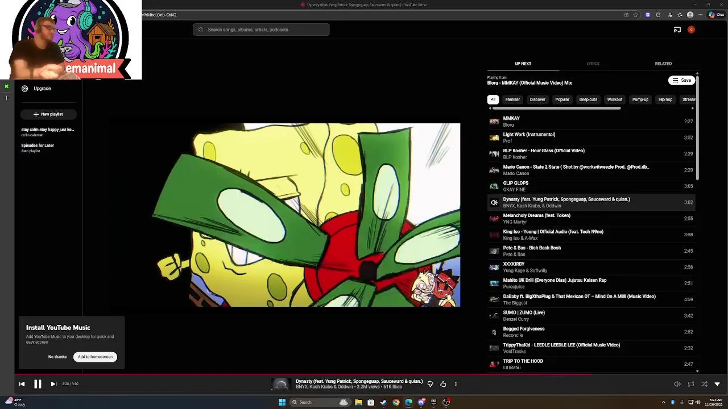Open the account avatar menu
This screenshot has width=728, height=409.
pos(691,30)
